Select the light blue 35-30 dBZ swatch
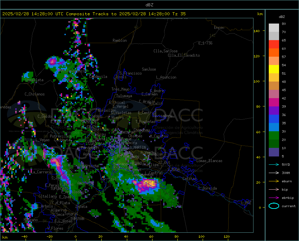The width and height of the screenshot is (299, 241). click(274, 127)
